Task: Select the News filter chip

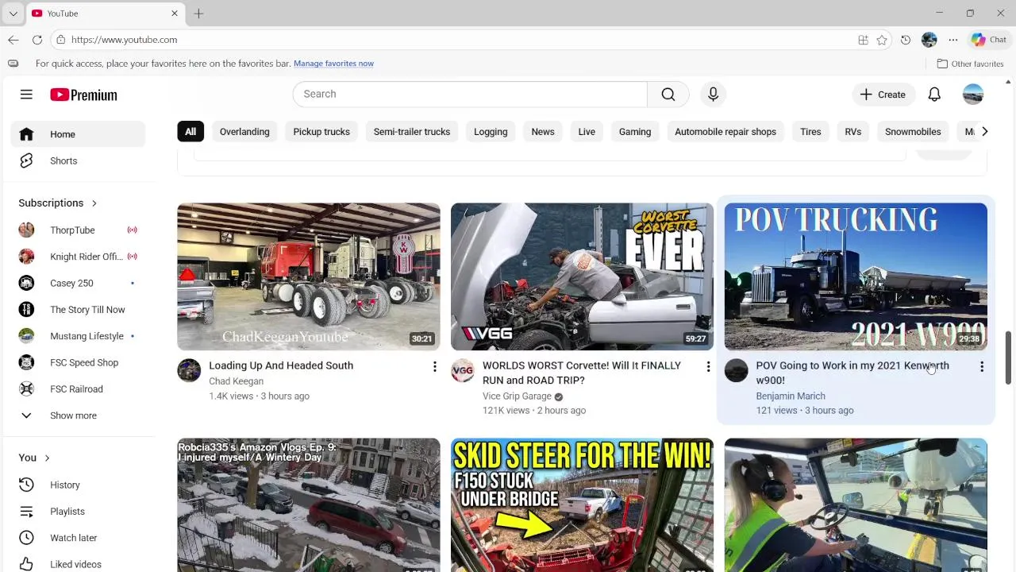Action: point(543,132)
